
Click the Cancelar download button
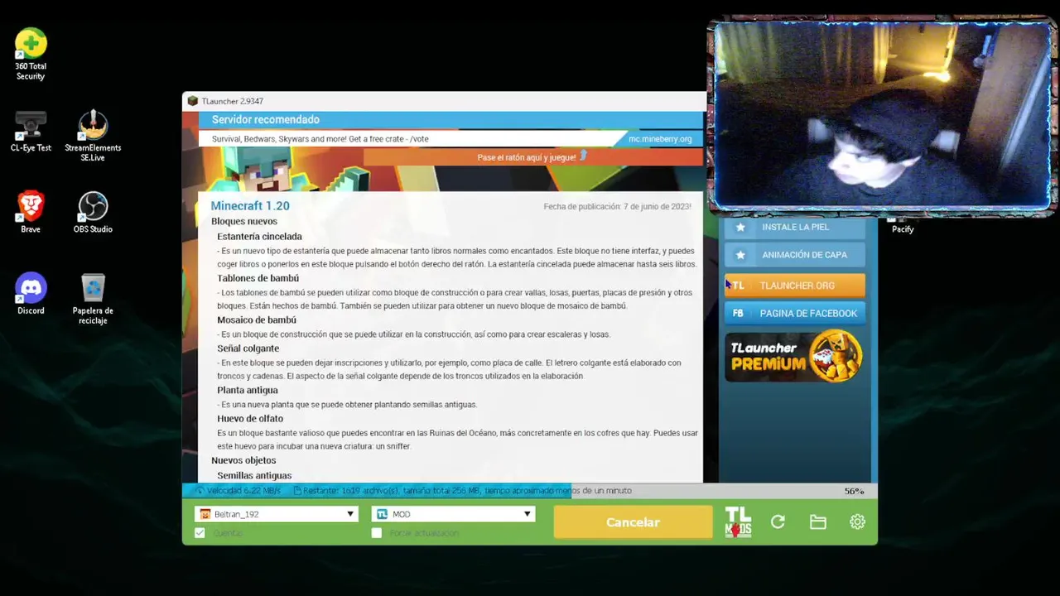pos(633,522)
